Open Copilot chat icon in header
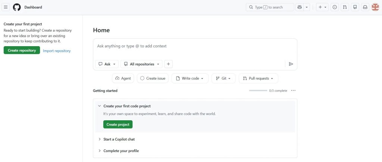Viewport: 382px width, 162px height. (300, 7)
